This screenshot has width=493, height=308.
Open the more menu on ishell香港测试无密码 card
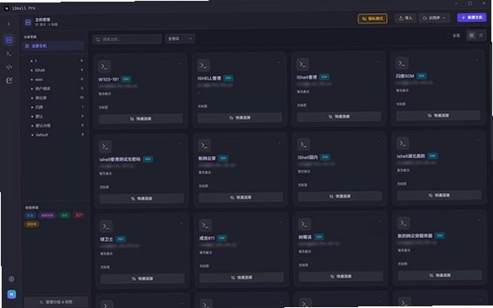181,144
